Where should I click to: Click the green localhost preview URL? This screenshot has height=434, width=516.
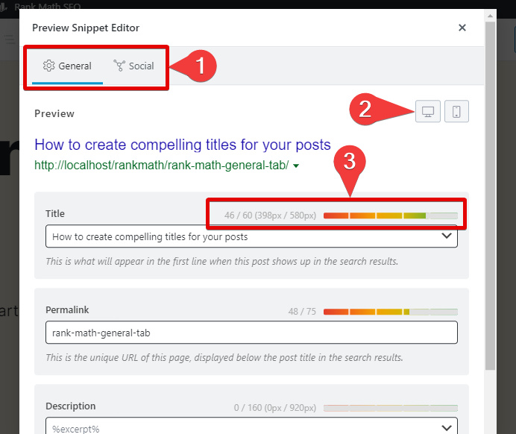click(x=161, y=166)
